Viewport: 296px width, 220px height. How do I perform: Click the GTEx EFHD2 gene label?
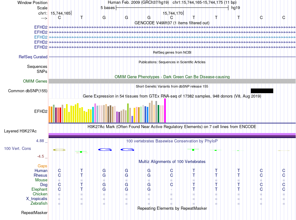pos(41,112)
